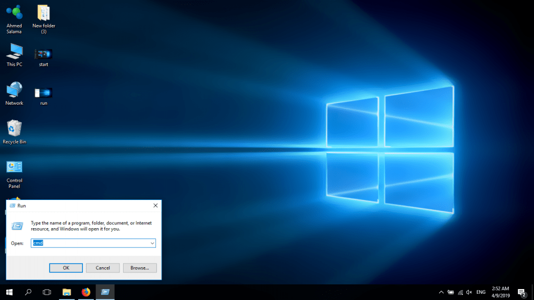The width and height of the screenshot is (534, 300).
Task: Open the Ahmed Salama desktop icon
Action: coord(14,19)
